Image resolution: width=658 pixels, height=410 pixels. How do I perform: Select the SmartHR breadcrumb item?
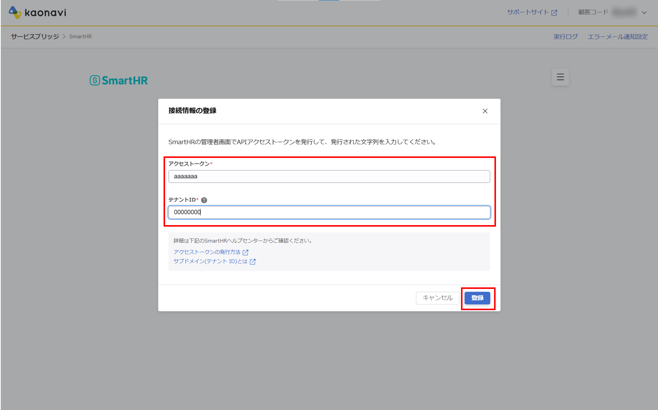coord(80,36)
